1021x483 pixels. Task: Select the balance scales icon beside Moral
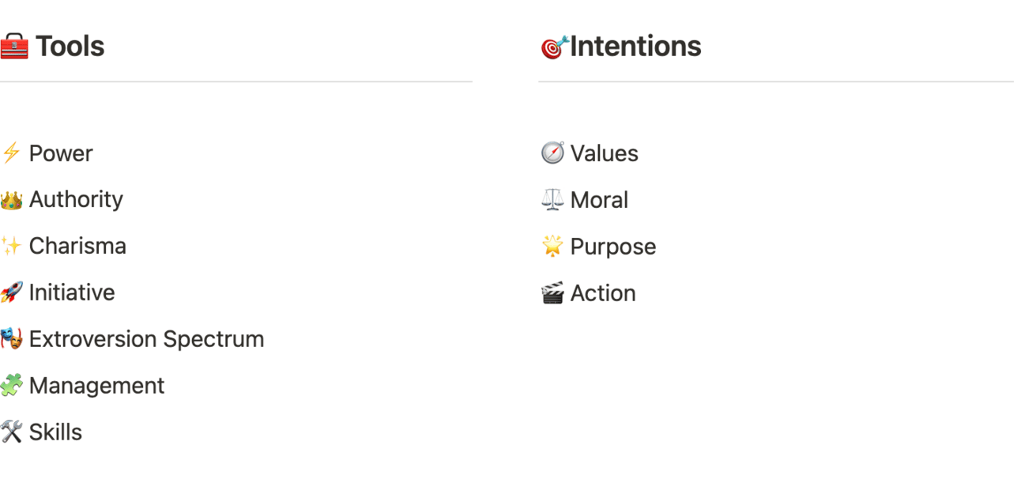[x=552, y=200]
